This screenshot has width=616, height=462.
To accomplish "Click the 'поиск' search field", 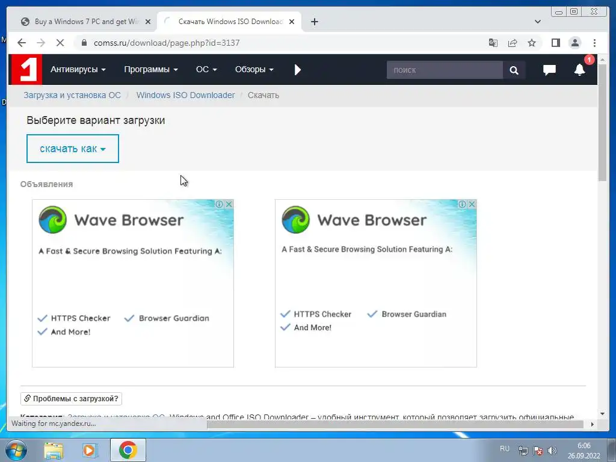I will coord(445,70).
